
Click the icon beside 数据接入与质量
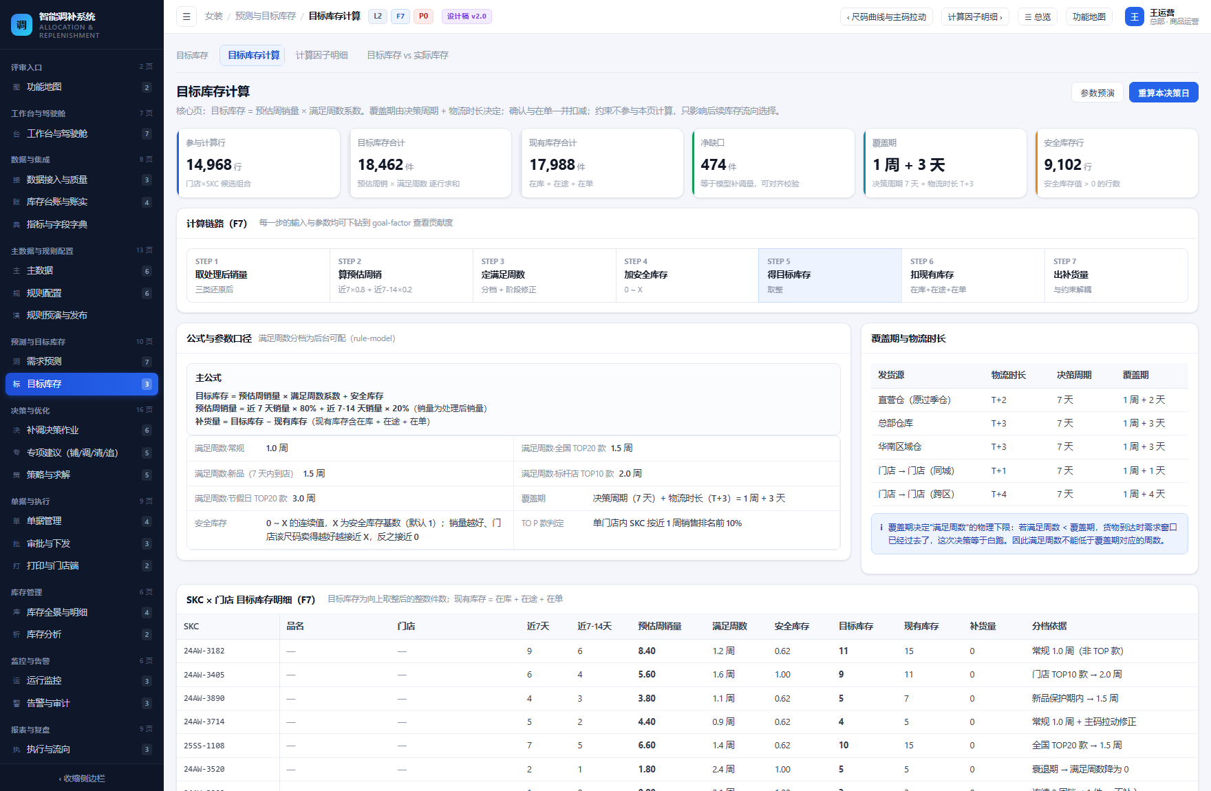pos(17,180)
